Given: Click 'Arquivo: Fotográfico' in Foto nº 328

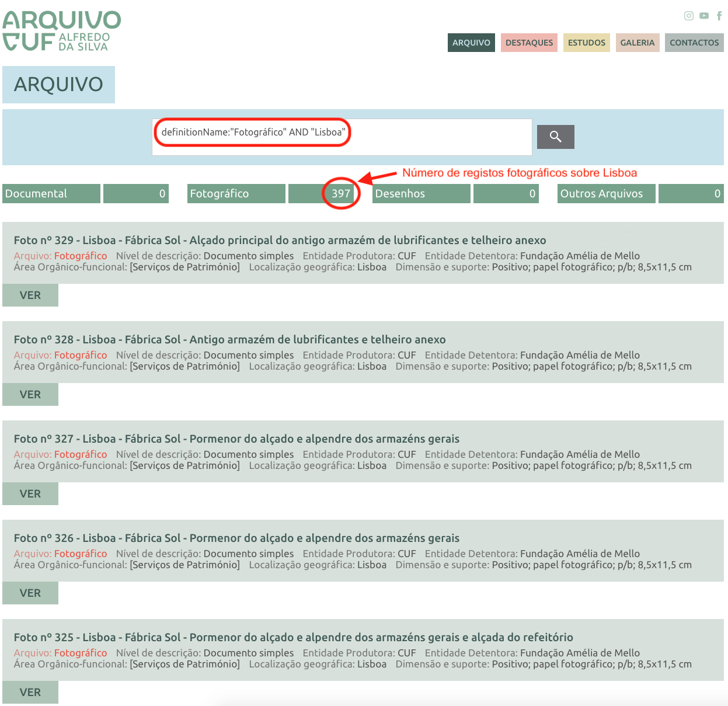Looking at the screenshot, I should tap(61, 355).
